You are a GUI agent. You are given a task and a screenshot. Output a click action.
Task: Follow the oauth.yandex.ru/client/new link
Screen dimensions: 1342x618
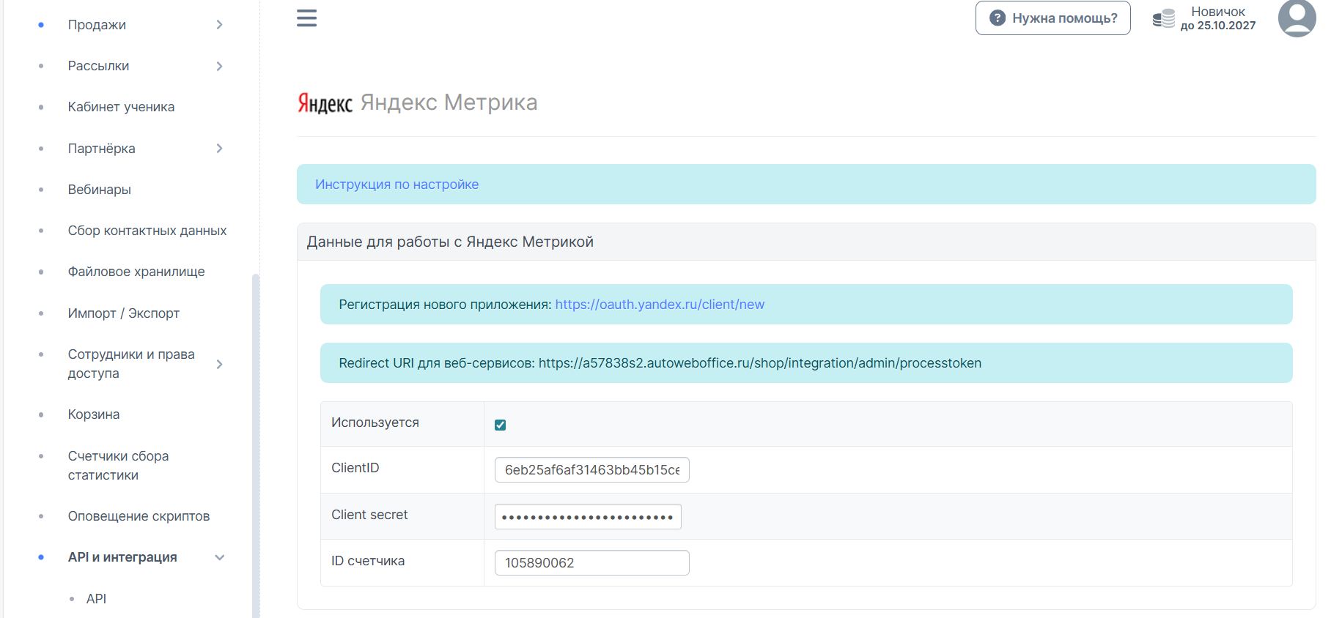pyautogui.click(x=659, y=305)
